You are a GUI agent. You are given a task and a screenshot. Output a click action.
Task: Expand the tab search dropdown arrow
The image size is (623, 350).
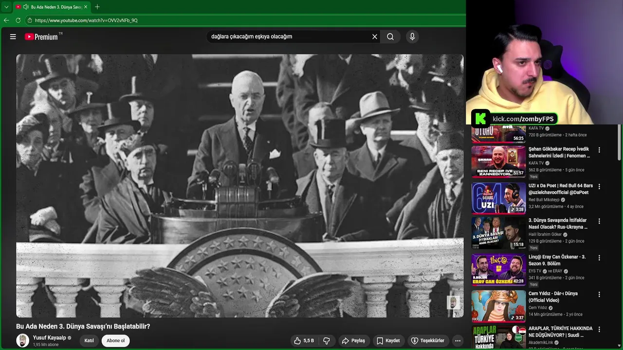coord(6,7)
